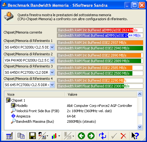Click the list scrollbar thumb

click(140, 114)
